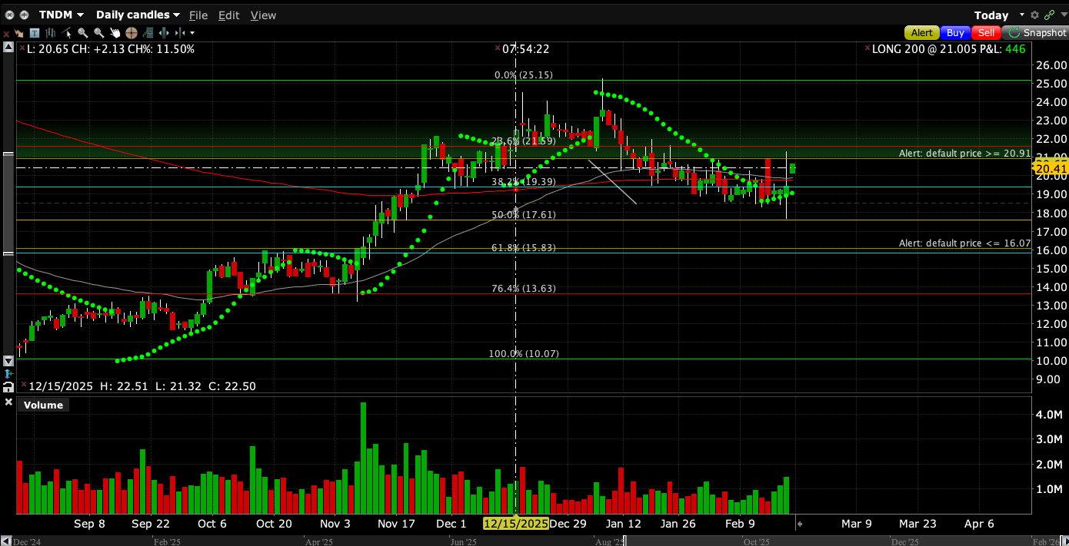Viewport: 1069px width, 546px height.
Task: Open the Today time range dropdown
Action: 998,15
